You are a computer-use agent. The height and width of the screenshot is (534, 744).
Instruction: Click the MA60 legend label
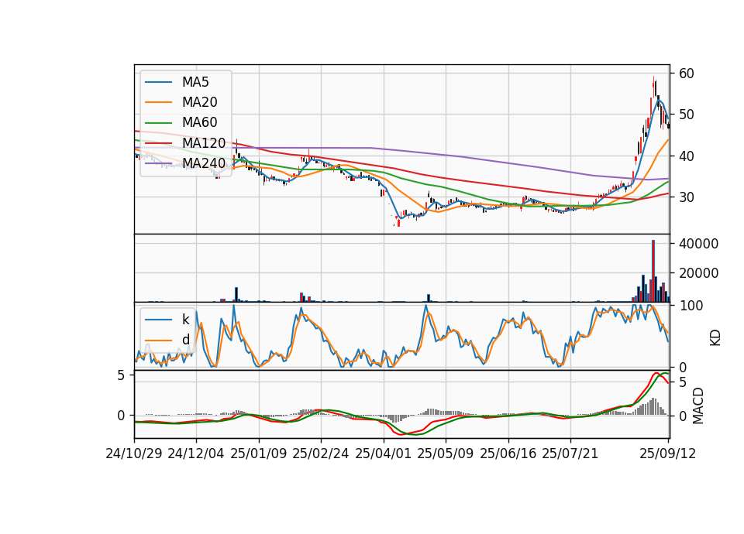point(199,122)
